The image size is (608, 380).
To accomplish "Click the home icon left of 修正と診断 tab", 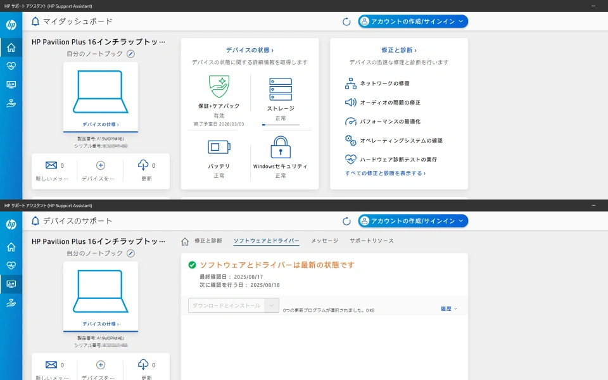I will 185,241.
